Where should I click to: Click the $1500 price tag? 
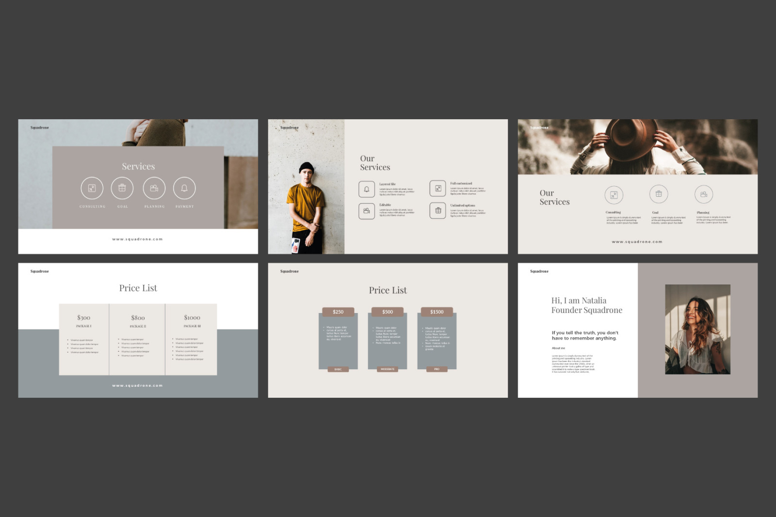pos(436,312)
